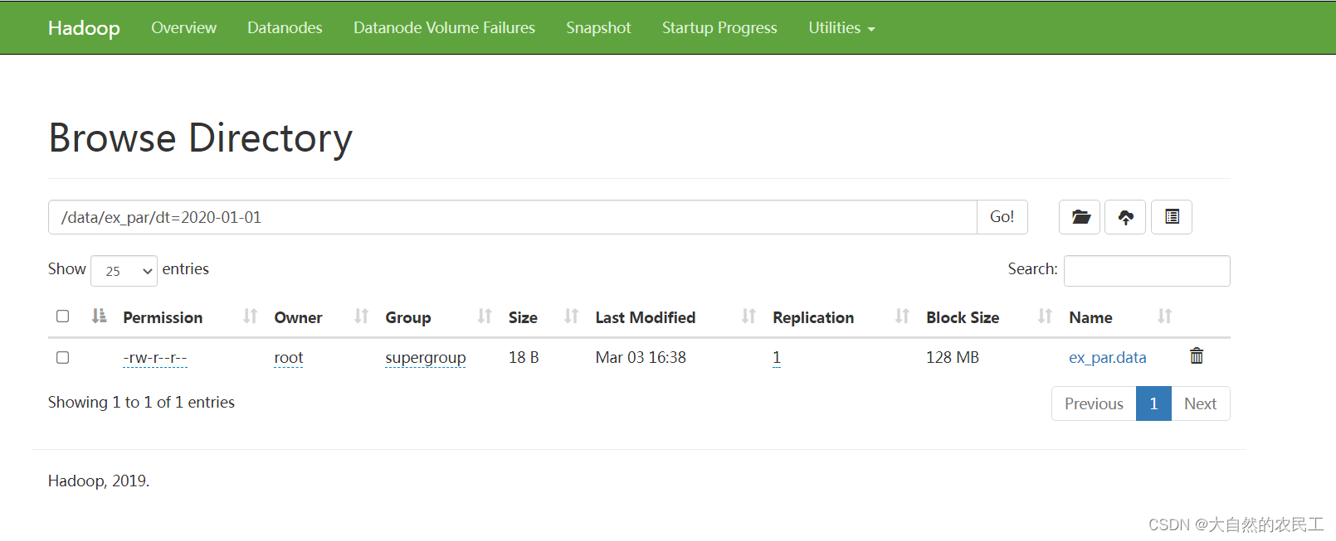Click the Last Modified column header
This screenshot has width=1336, height=541.
coord(645,317)
